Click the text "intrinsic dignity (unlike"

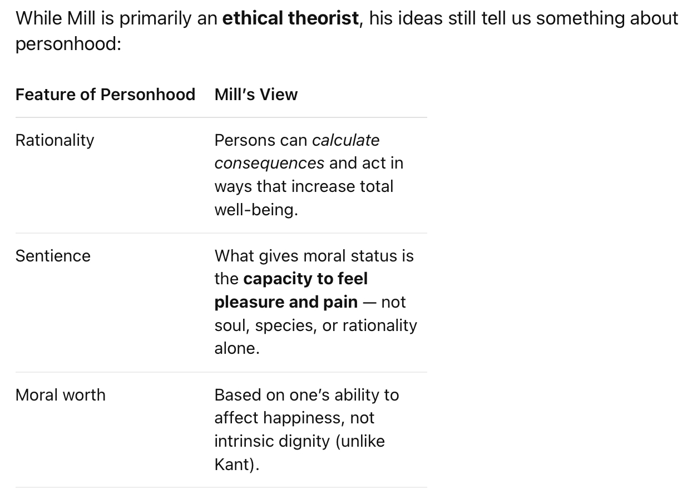(300, 441)
